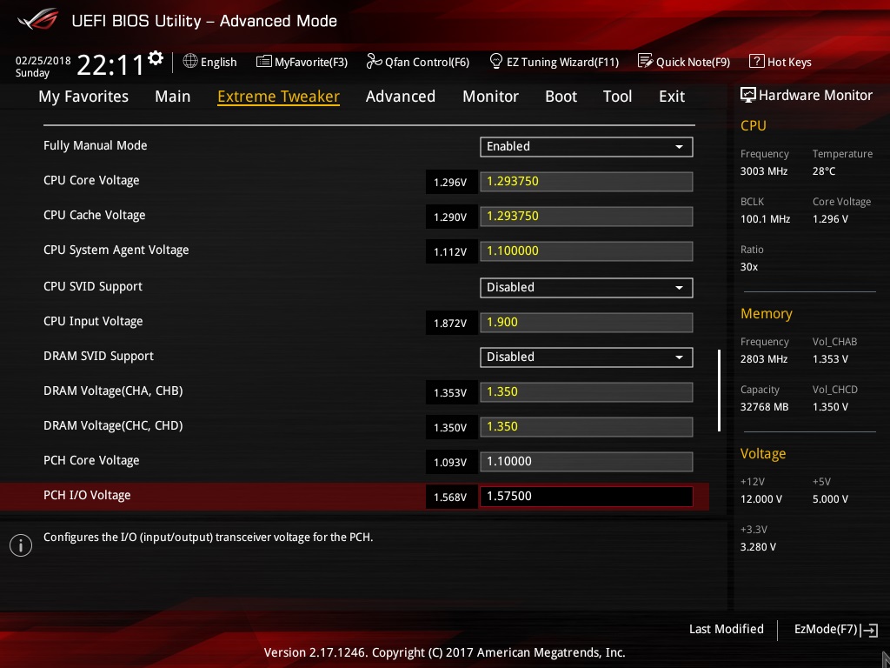Open Quick Note(F9)
This screenshot has width=890, height=668.
pyautogui.click(x=693, y=62)
